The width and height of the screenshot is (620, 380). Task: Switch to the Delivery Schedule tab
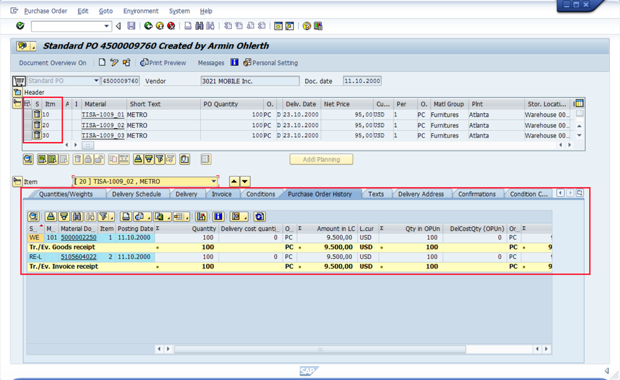click(136, 194)
